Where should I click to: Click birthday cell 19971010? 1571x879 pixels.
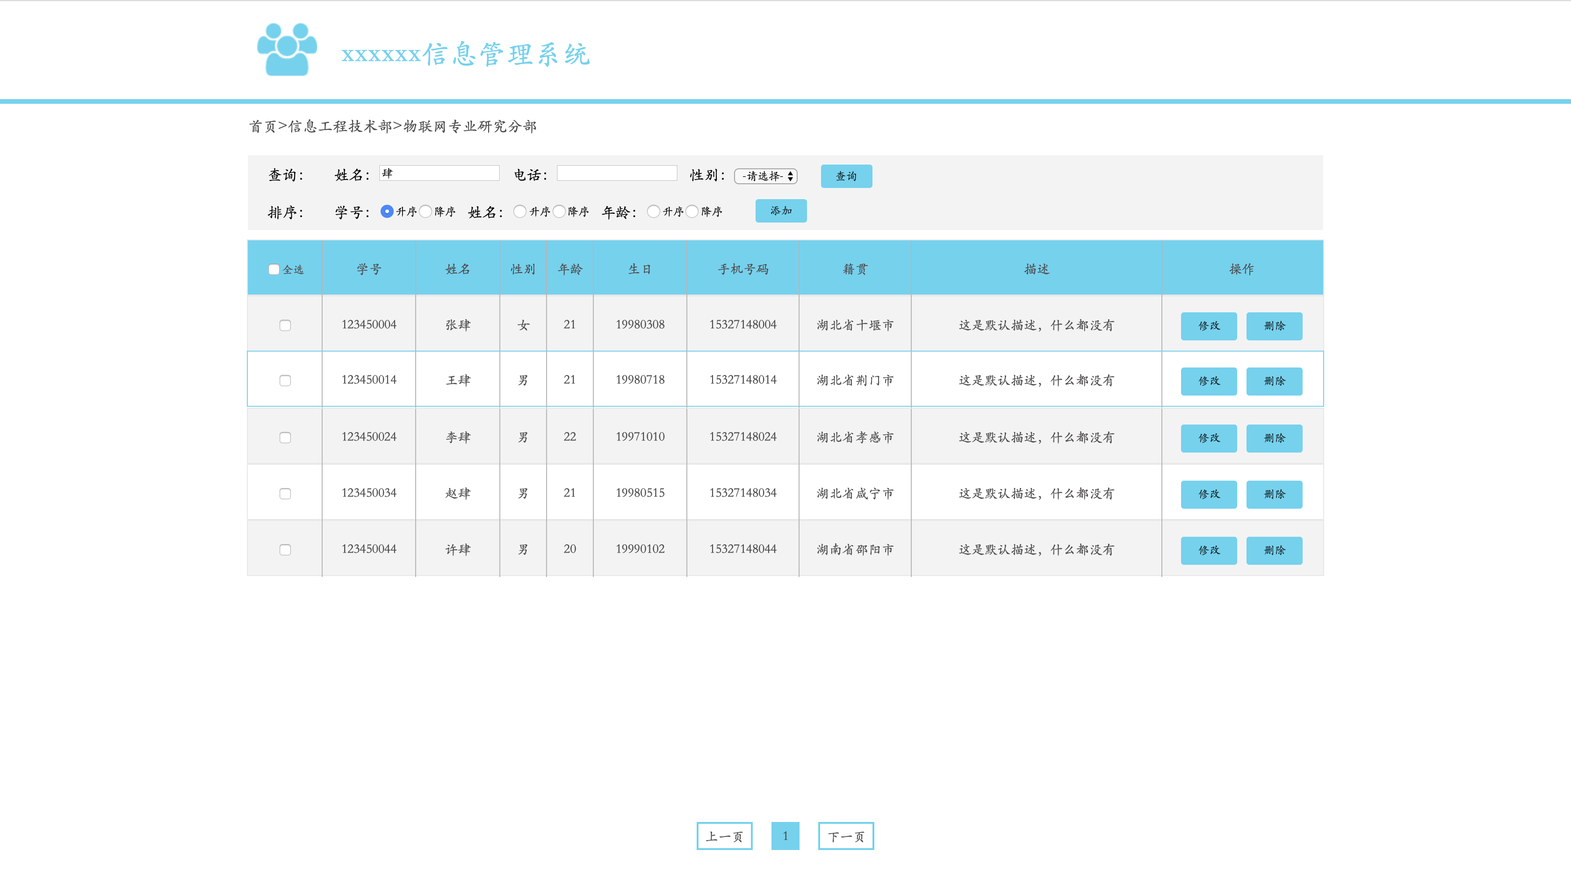[x=640, y=437]
